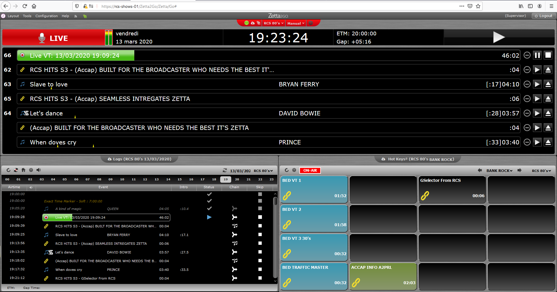Click the speaker icon in Logs toolbar

pyautogui.click(x=39, y=170)
